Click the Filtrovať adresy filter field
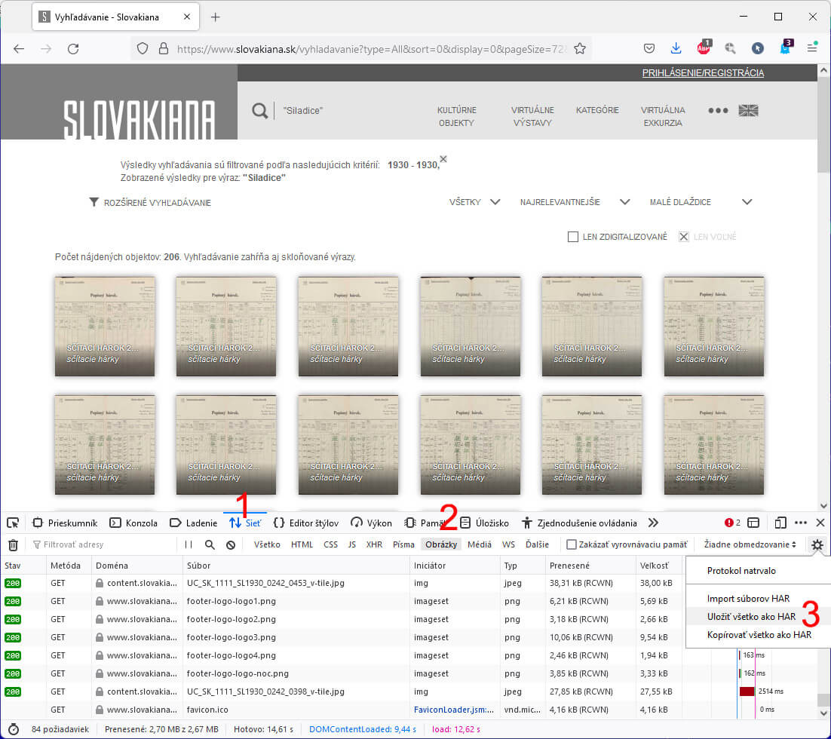 pyautogui.click(x=103, y=544)
